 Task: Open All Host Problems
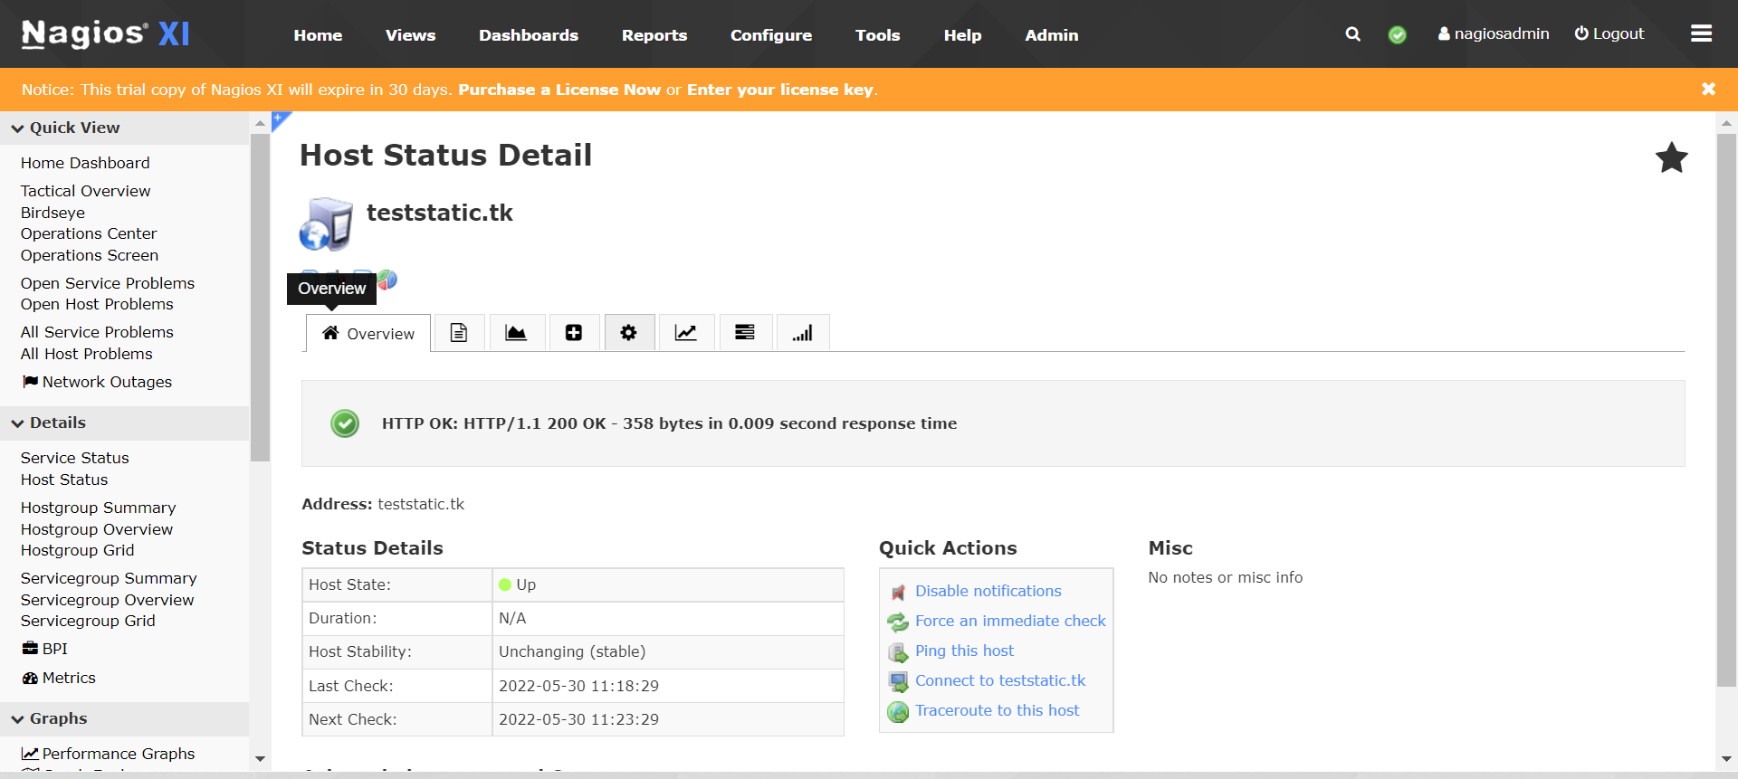tap(87, 354)
